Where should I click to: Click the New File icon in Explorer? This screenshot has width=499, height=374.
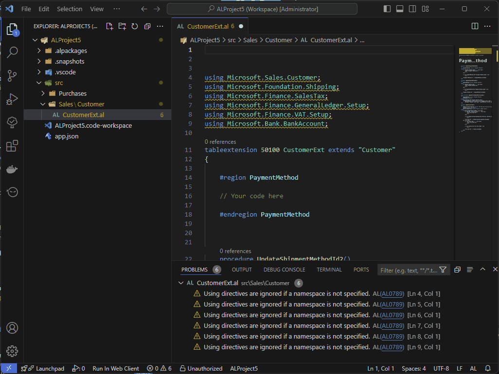[109, 26]
